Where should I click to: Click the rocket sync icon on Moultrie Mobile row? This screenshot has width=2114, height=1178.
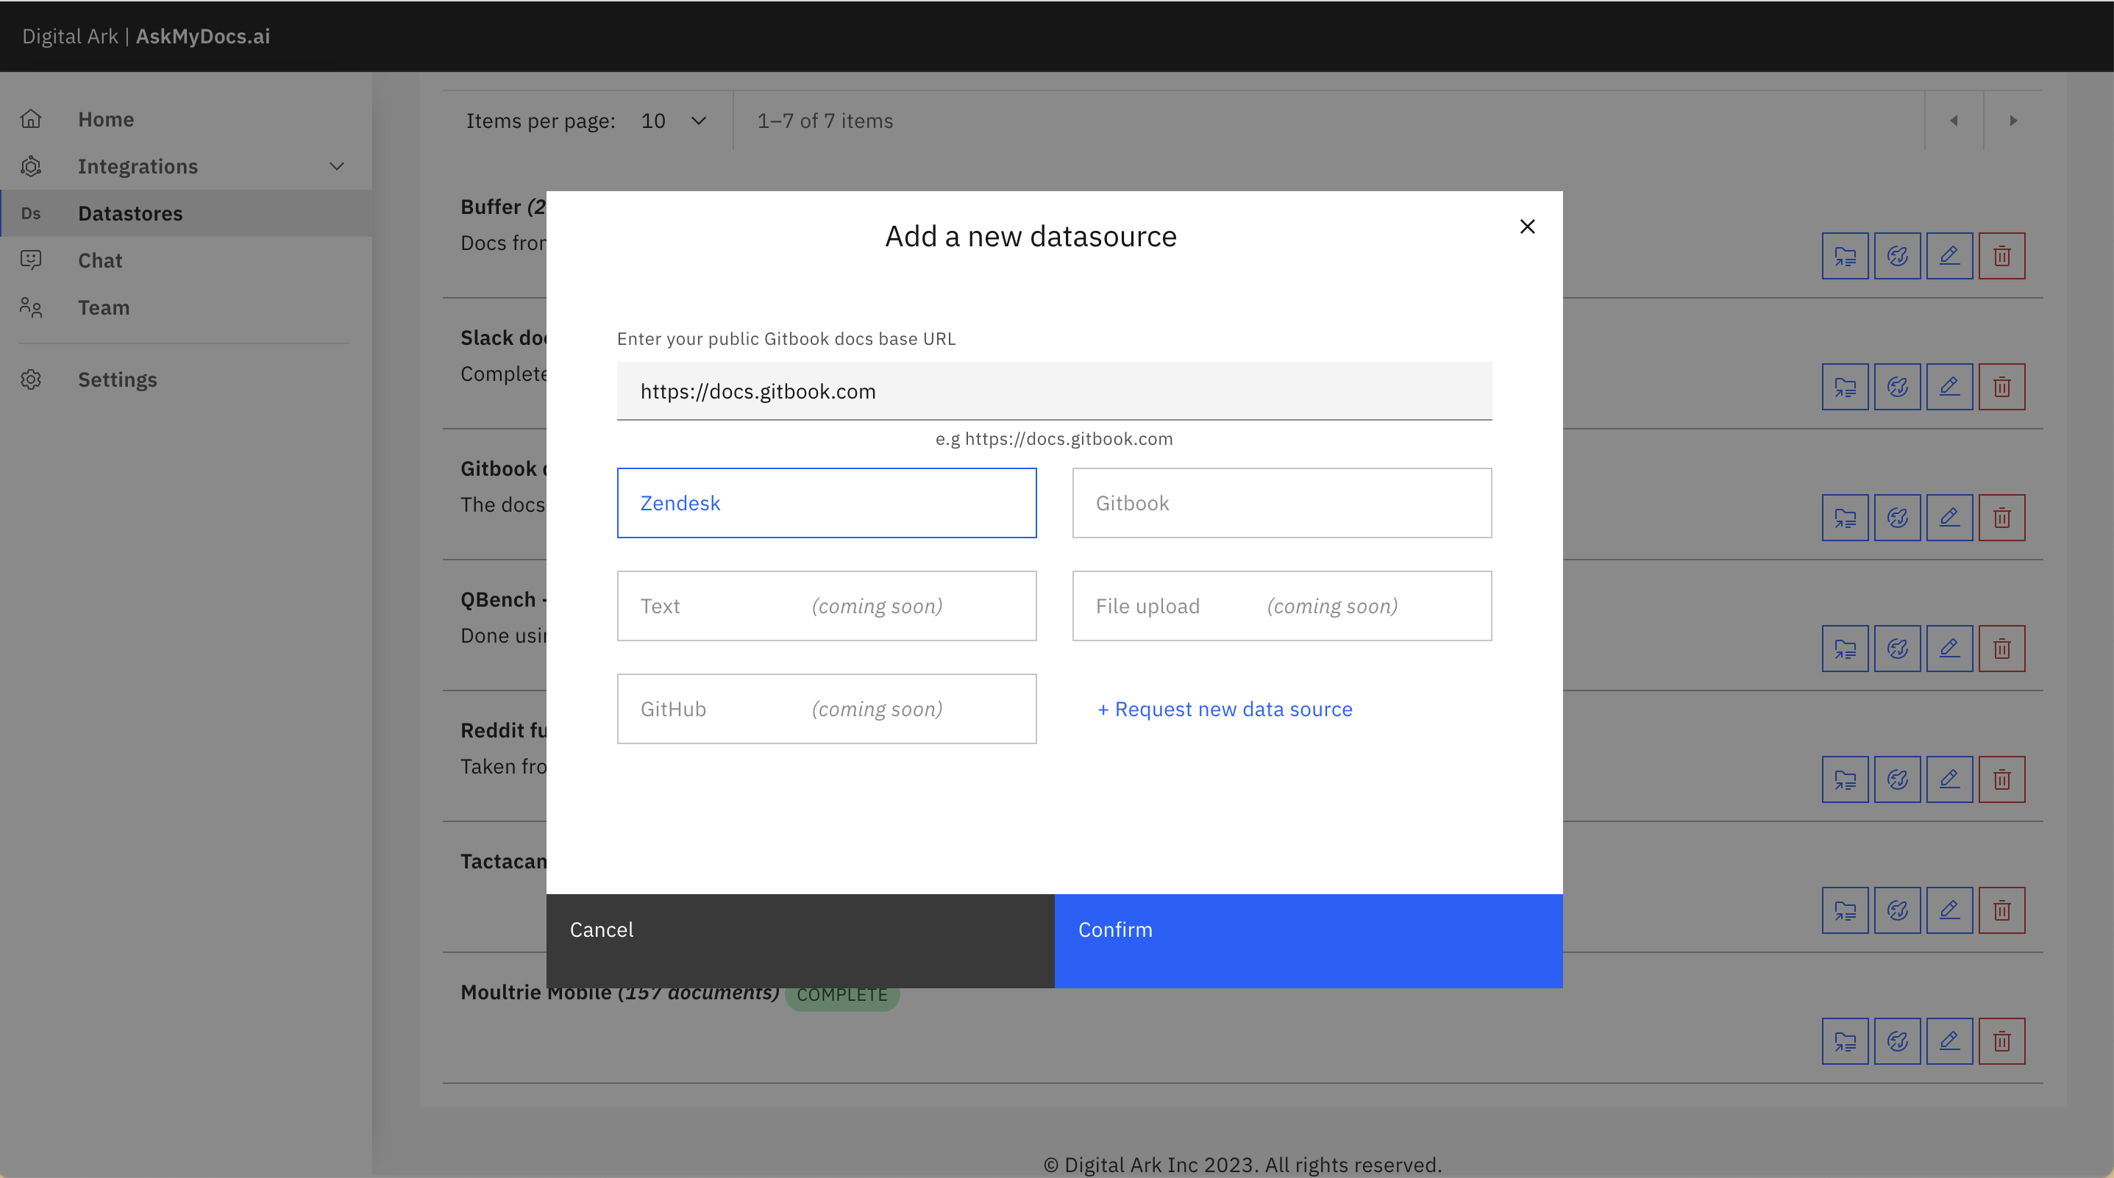coord(1897,1041)
